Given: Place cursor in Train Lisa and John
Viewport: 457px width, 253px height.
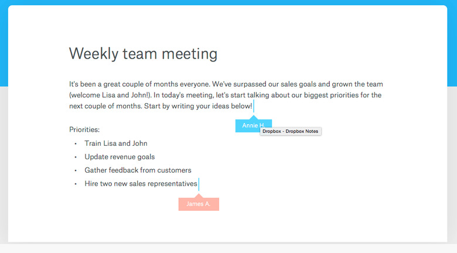Looking at the screenshot, I should tap(115, 143).
